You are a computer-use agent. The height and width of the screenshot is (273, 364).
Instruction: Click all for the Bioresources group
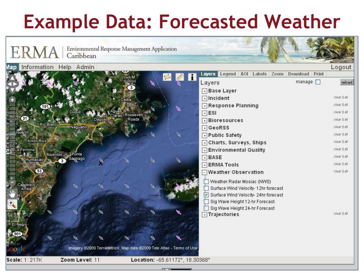tap(346, 119)
